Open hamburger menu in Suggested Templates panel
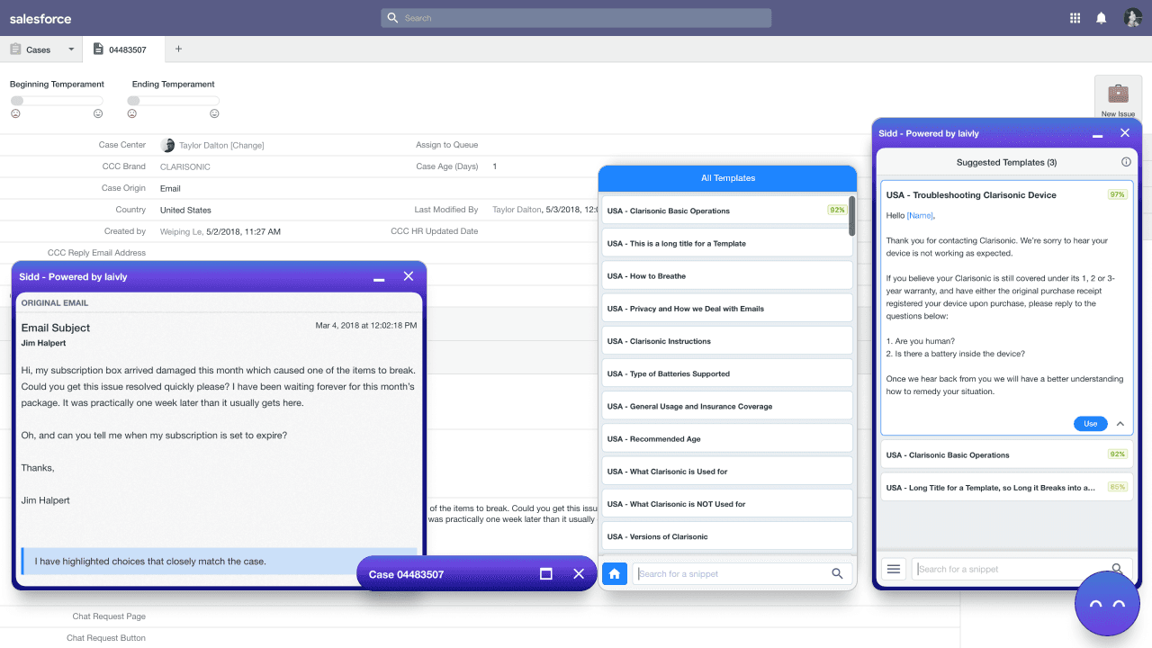Viewport: 1152px width, 648px height. (x=894, y=569)
